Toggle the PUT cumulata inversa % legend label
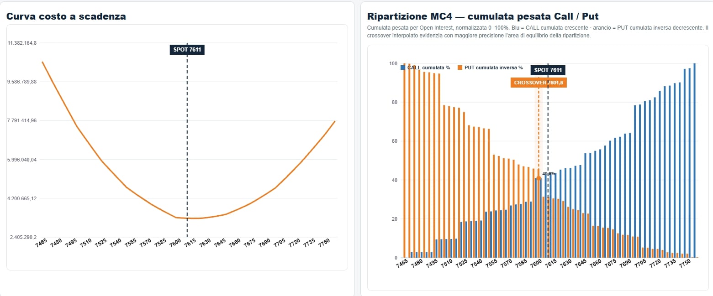Image resolution: width=713 pixels, height=296 pixels. coord(493,68)
